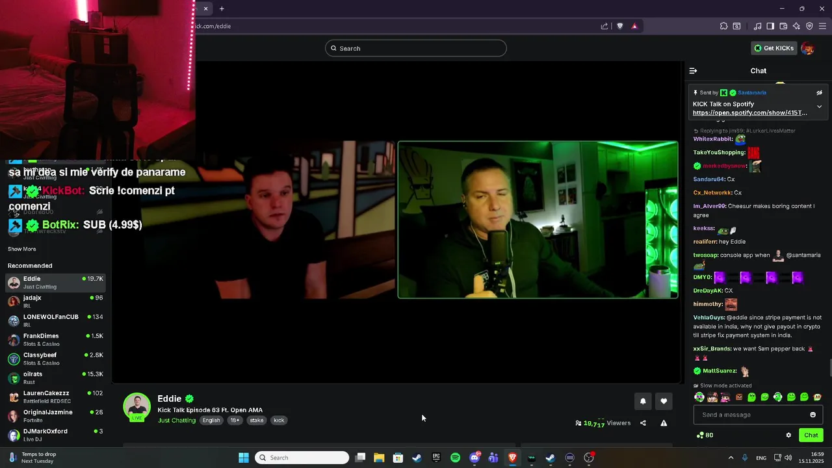Open a new browser tab with plus

222,8
